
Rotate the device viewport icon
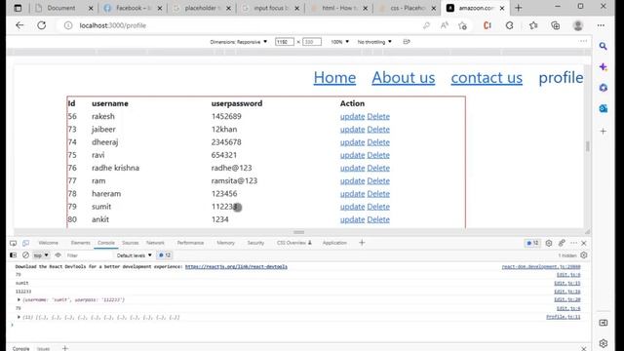coord(407,42)
